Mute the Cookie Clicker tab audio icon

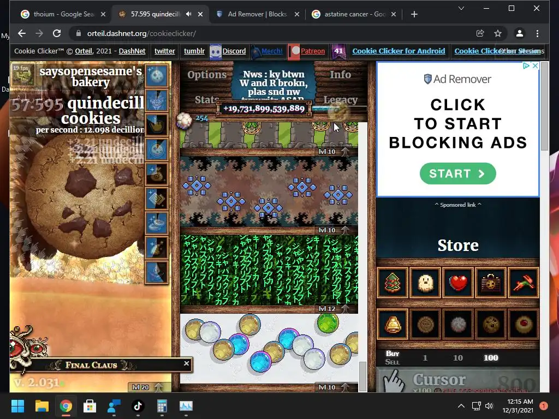(x=188, y=14)
